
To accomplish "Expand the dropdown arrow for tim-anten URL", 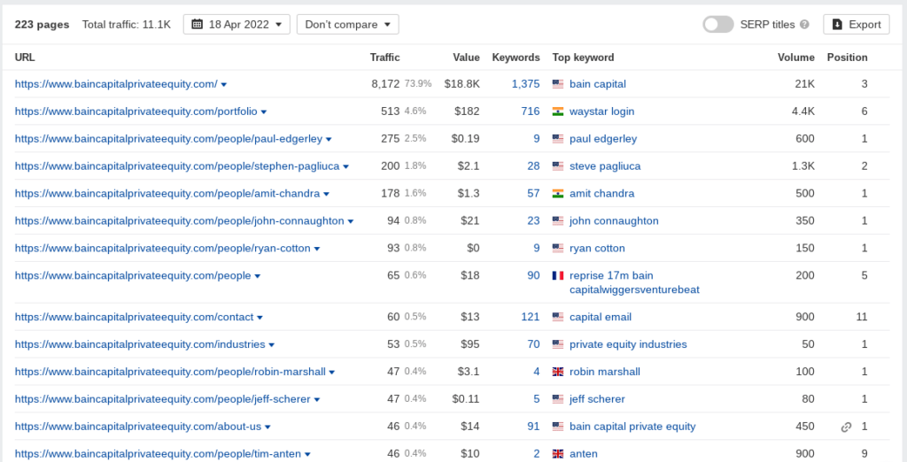I will [x=307, y=455].
